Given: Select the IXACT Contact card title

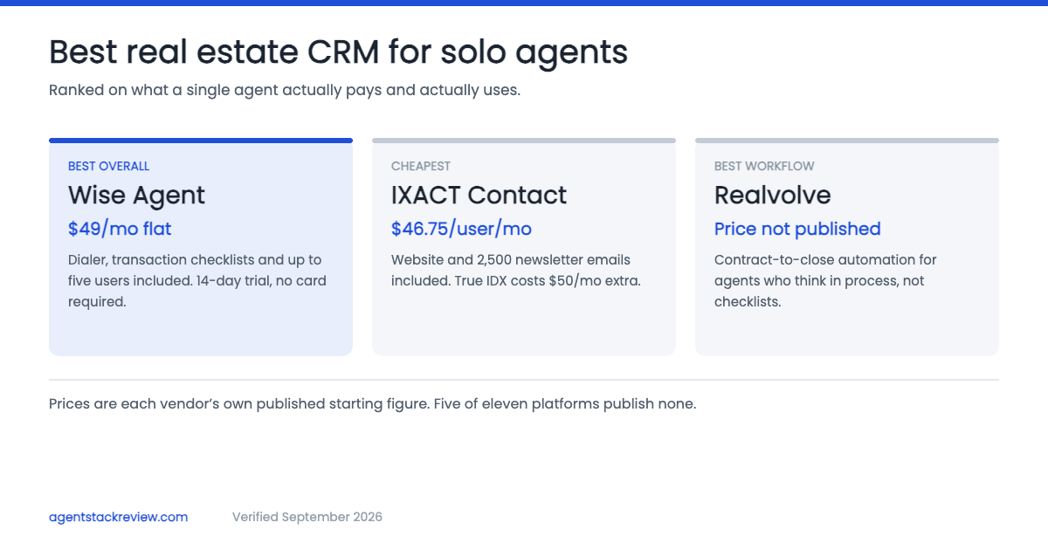Looking at the screenshot, I should tap(479, 195).
